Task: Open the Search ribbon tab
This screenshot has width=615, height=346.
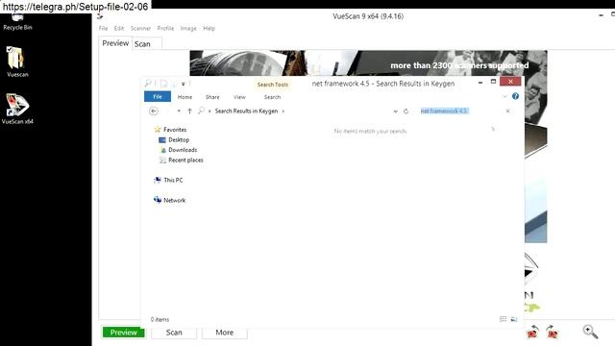Action: pos(272,97)
